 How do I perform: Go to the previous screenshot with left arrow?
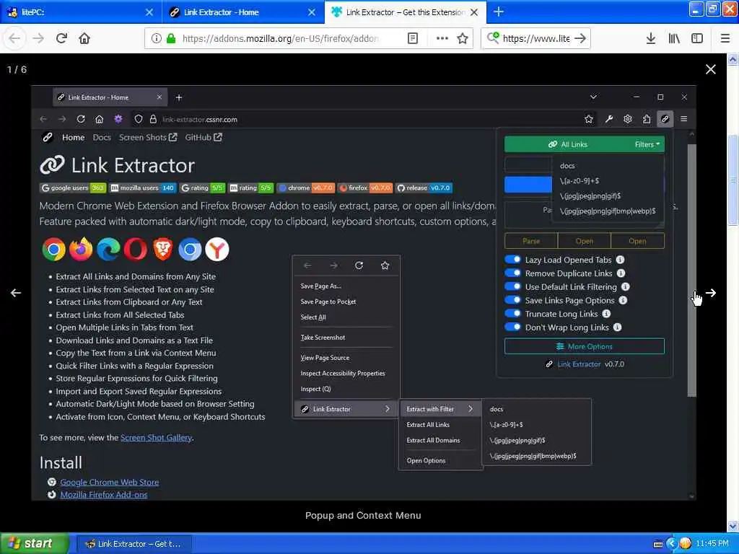tap(16, 293)
